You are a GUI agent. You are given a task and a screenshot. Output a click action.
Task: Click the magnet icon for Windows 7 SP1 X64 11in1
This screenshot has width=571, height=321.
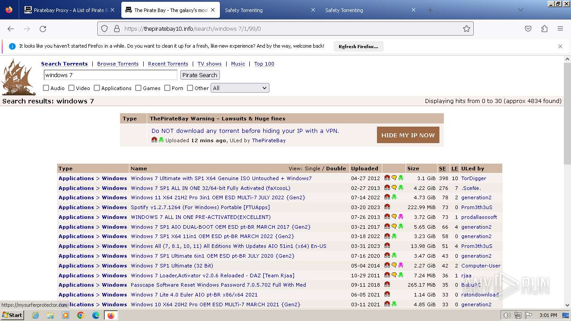click(x=387, y=236)
